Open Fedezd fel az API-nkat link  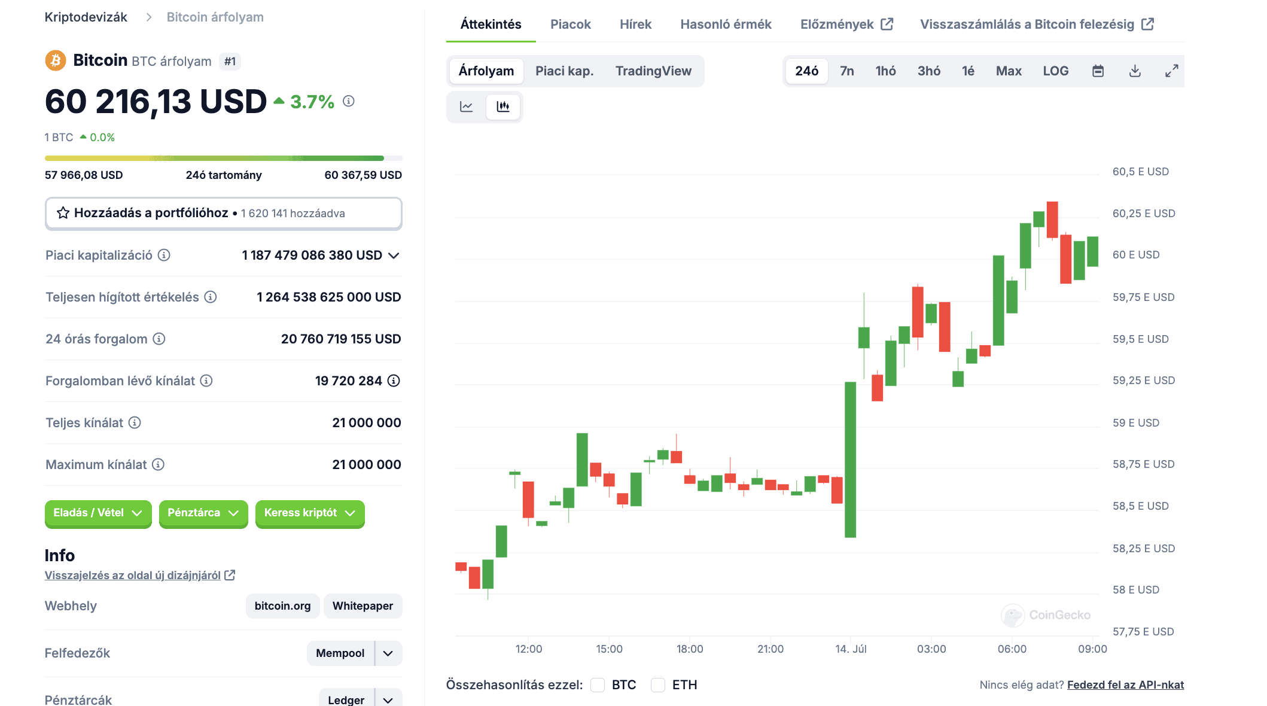pyautogui.click(x=1125, y=685)
